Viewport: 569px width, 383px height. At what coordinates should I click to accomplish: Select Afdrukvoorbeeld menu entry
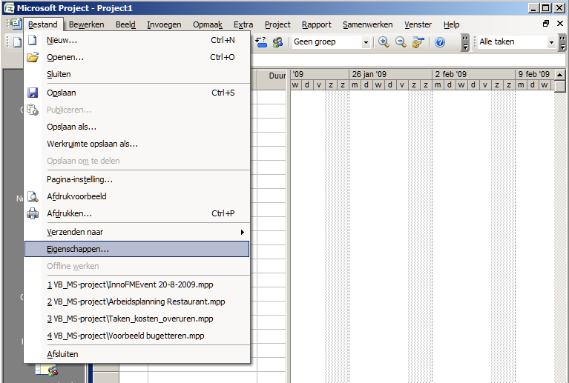[x=137, y=196]
